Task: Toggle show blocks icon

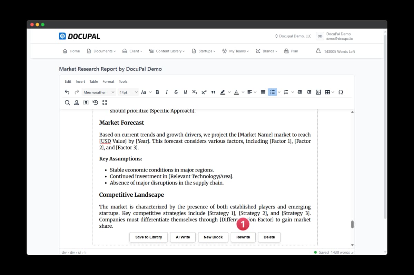Action: [86, 102]
